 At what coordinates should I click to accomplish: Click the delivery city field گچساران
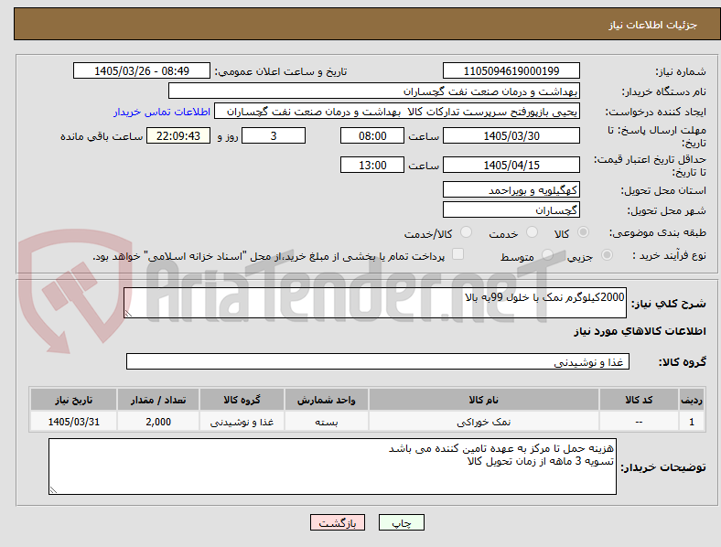511,210
